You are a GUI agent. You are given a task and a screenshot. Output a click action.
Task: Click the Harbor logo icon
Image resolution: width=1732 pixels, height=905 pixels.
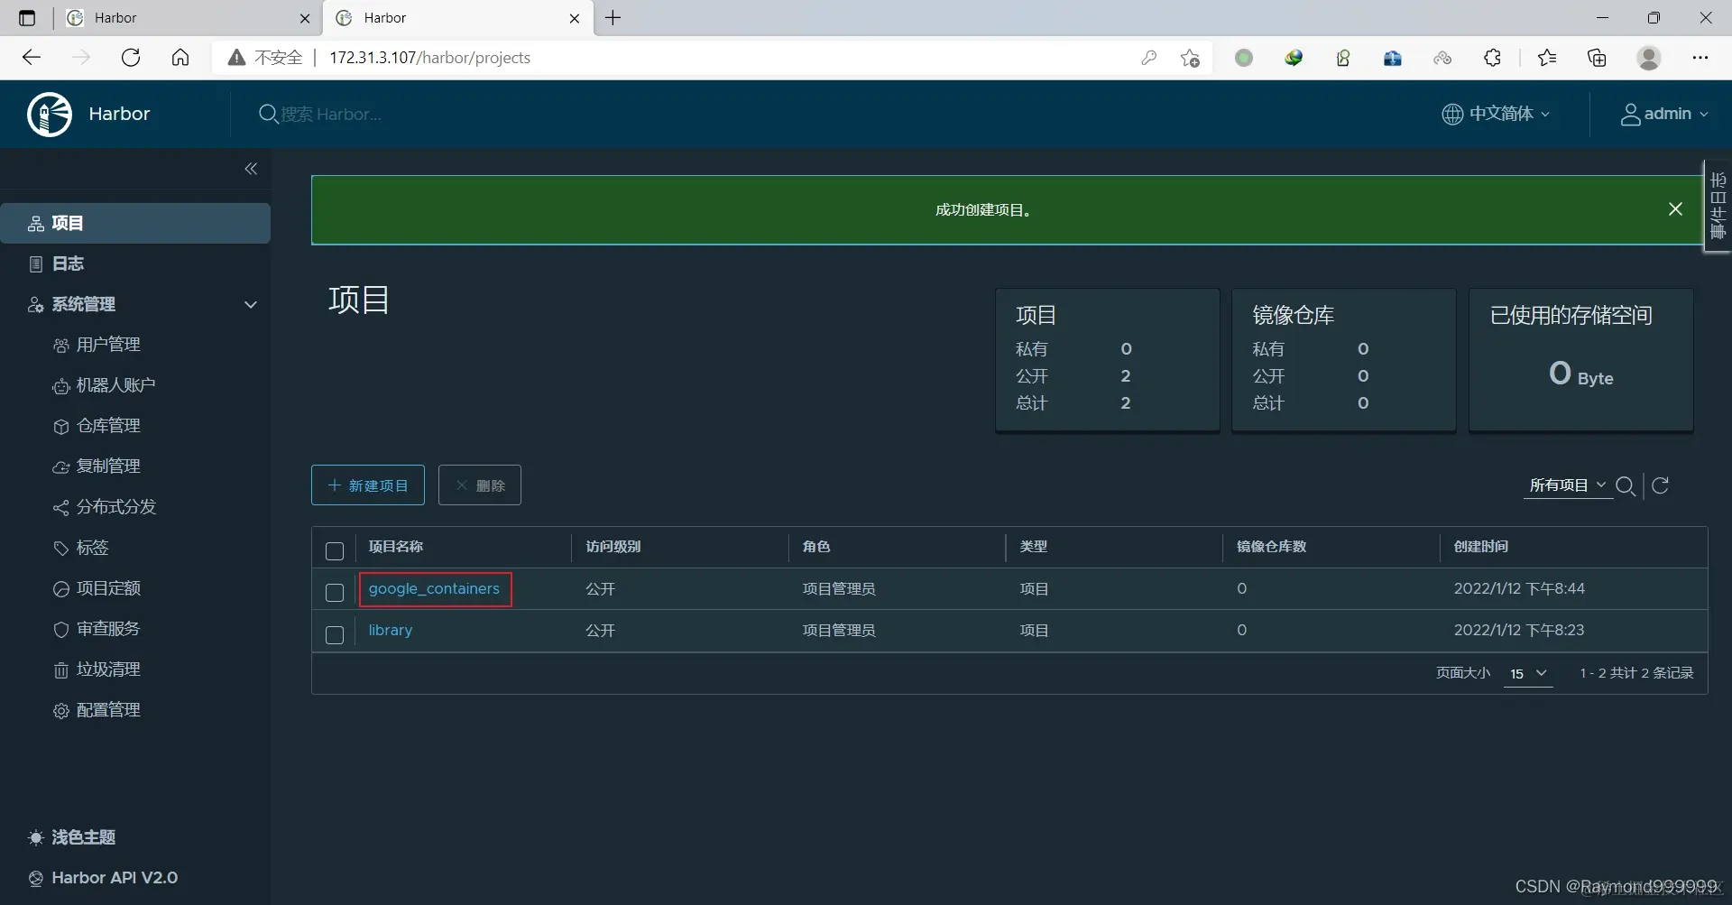click(x=50, y=115)
